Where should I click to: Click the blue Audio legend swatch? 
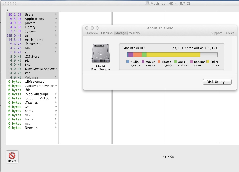[128, 62]
